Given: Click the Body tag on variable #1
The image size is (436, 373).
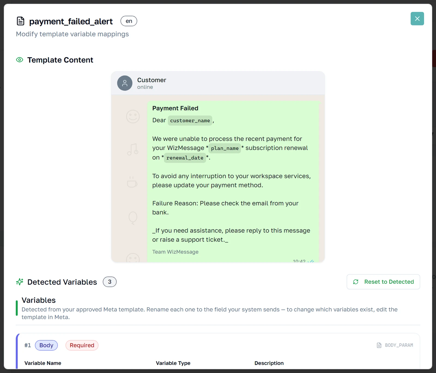Looking at the screenshot, I should (46, 345).
